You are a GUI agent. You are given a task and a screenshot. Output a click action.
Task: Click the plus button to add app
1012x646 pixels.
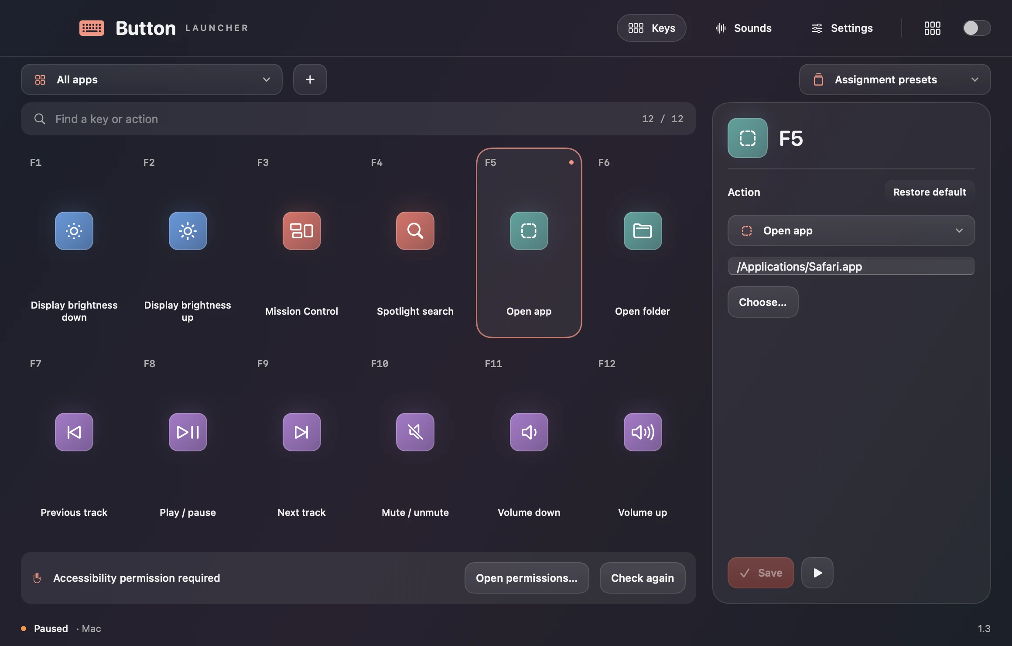[310, 79]
